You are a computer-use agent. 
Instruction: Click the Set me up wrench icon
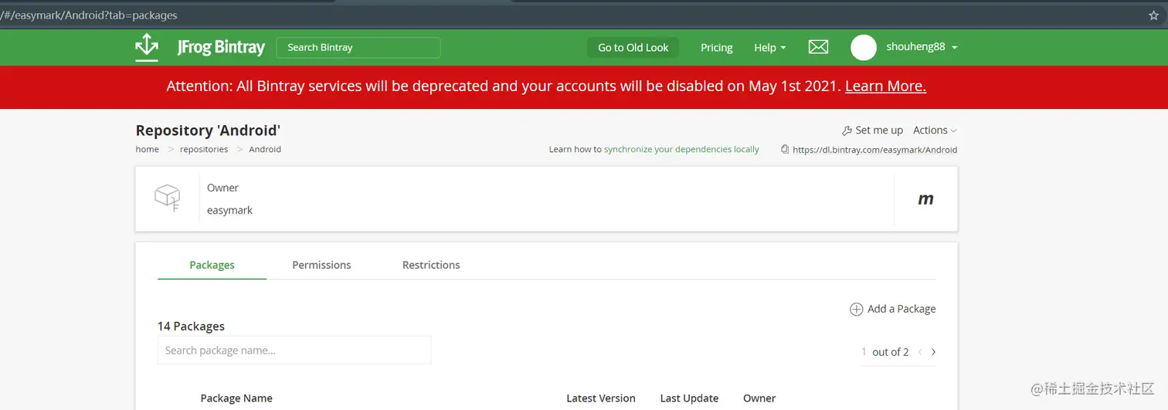pyautogui.click(x=847, y=130)
